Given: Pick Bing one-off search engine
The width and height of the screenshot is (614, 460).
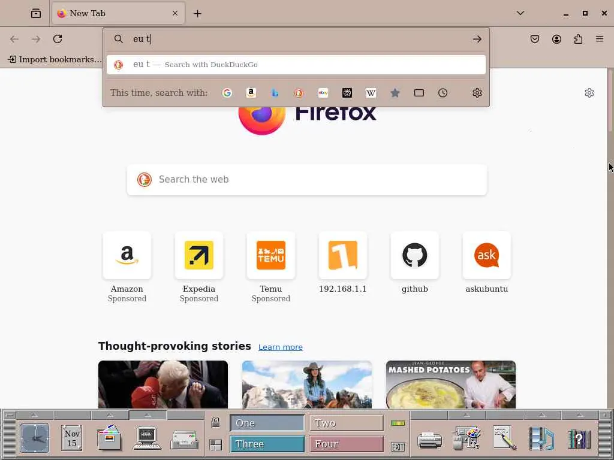Looking at the screenshot, I should coord(275,93).
